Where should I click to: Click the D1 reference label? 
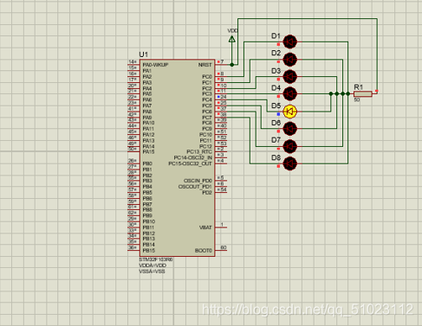coord(276,35)
